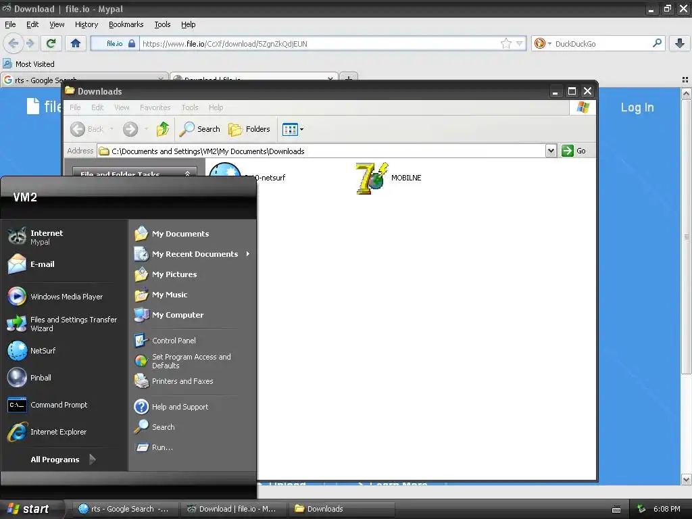Screen dimensions: 692x519
Task: Toggle the Folders pane in Downloads
Action: [x=249, y=129]
